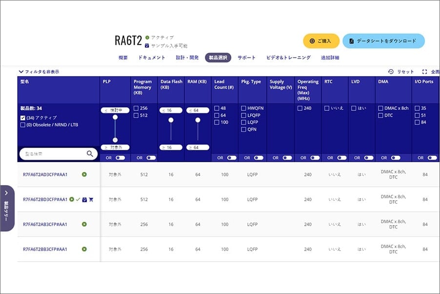This screenshot has width=440, height=294.
Task: Click the fullscreen brackets icon
Action: [x=424, y=72]
